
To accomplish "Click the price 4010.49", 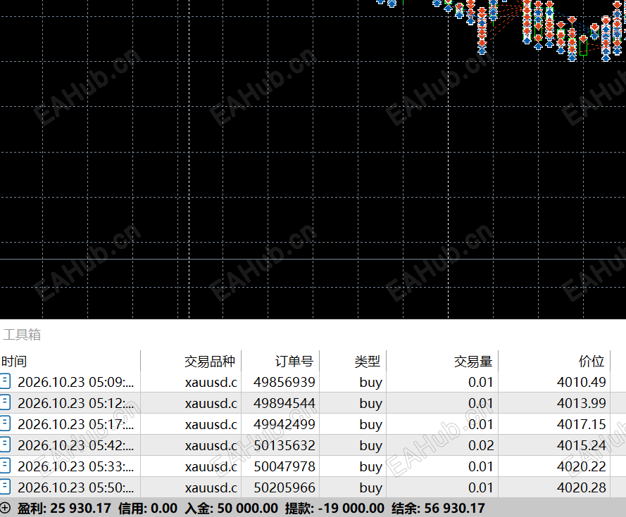I will [x=582, y=382].
